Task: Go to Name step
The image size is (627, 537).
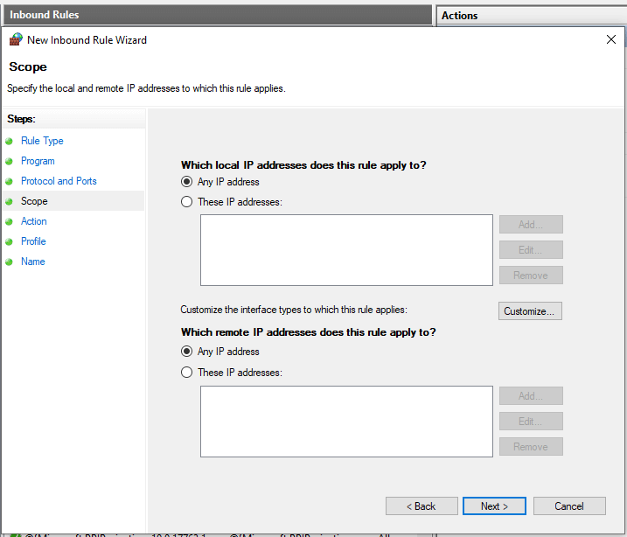Action: [32, 262]
